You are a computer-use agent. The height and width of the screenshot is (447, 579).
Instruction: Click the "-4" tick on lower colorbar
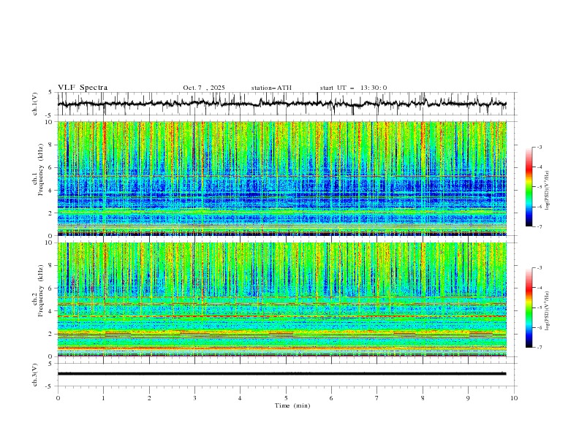pos(540,288)
